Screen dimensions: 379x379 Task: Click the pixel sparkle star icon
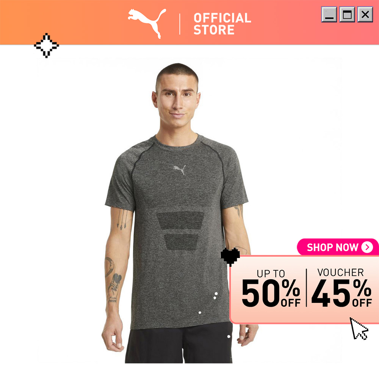point(46,45)
